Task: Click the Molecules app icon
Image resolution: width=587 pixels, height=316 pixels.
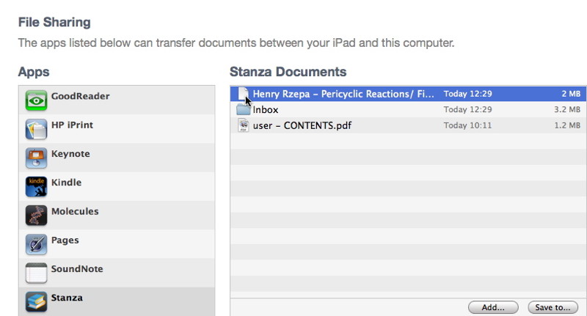Action: point(36,215)
